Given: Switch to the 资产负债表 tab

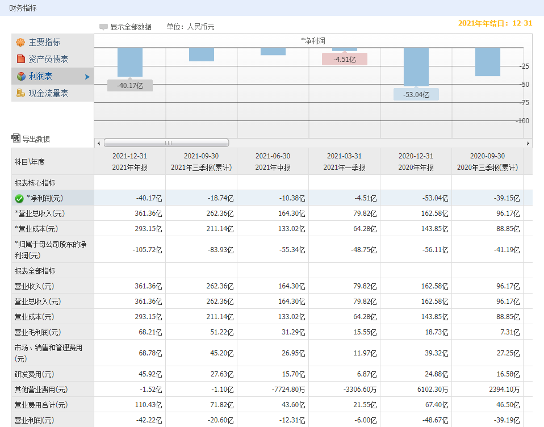Looking at the screenshot, I should click(x=48, y=59).
